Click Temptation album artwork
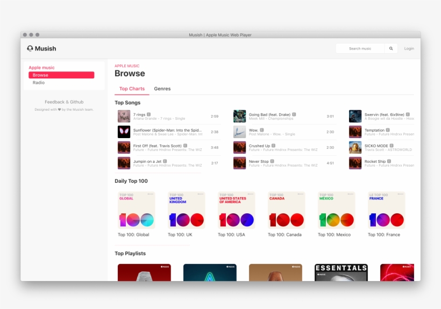441x309 pixels. (355, 132)
